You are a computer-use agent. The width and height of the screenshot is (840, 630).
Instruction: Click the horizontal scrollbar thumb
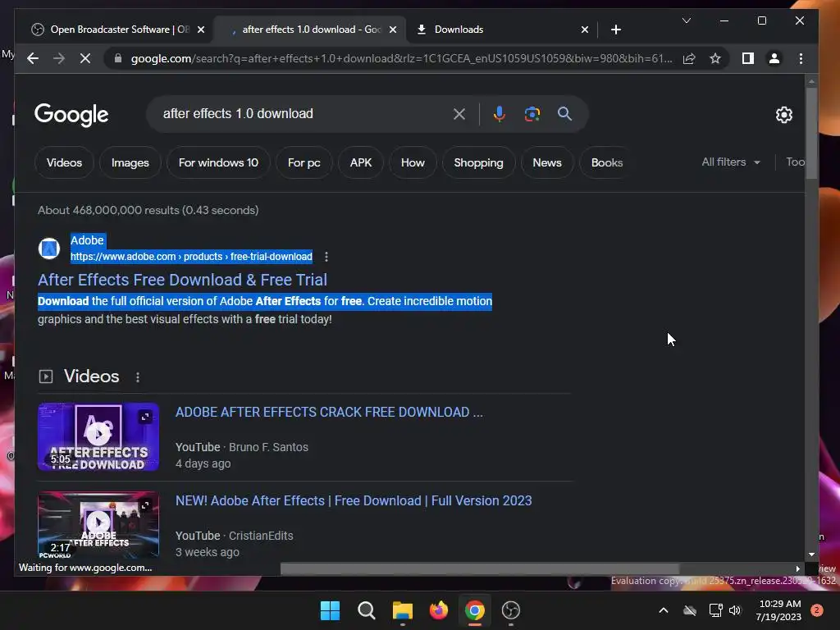pos(480,568)
